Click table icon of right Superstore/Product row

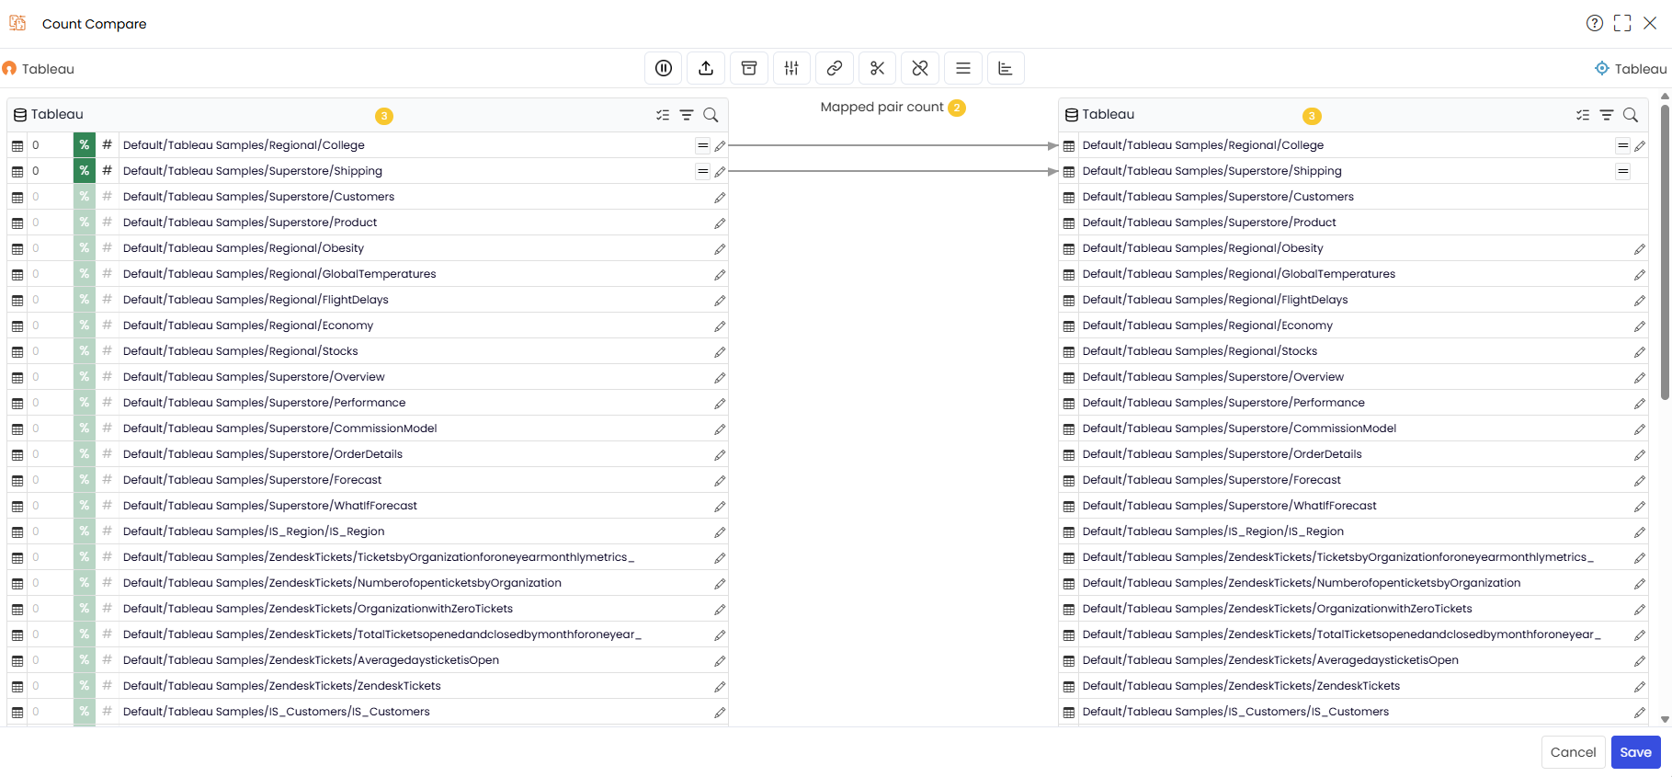[x=1069, y=223]
